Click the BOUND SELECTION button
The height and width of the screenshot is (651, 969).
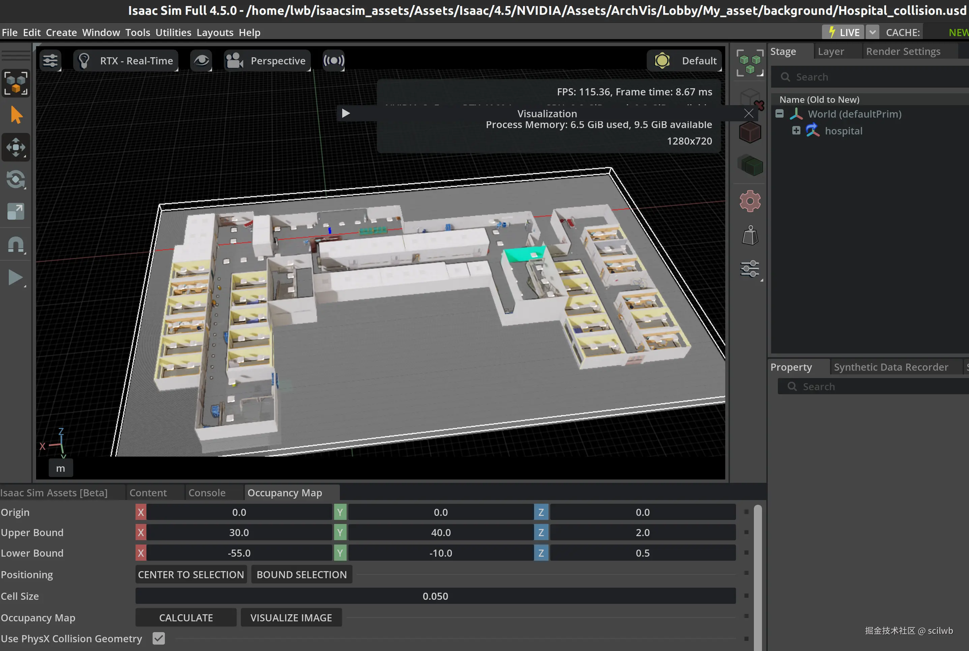(x=301, y=575)
